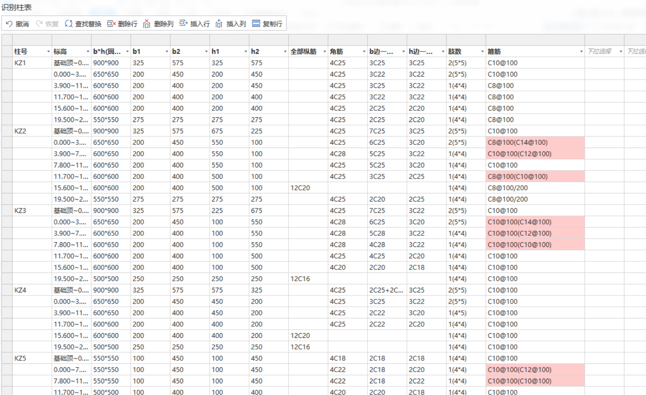Screen dimensions: 646x395
Task: Open the h1 column header dropdown
Action: [246, 51]
